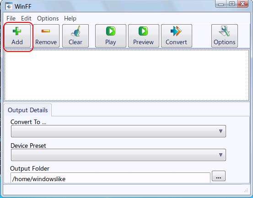The width and height of the screenshot is (253, 198).
Task: Click the Output Folder path field
Action: click(110, 178)
